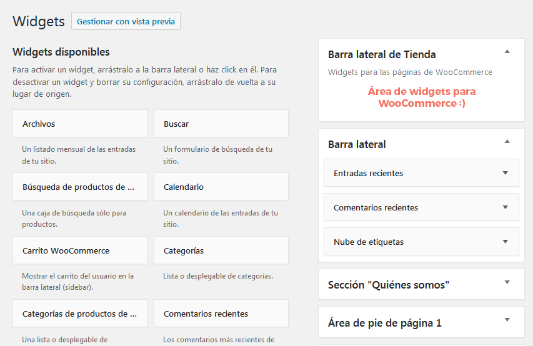Collapse the Barra lateral de Tienda panel
This screenshot has width=533, height=346.
(x=507, y=51)
